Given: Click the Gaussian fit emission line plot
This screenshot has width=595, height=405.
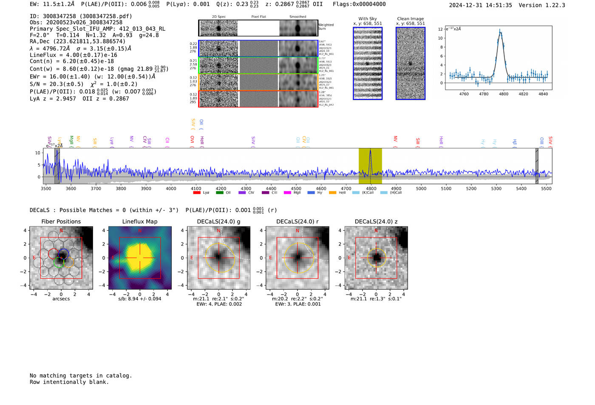Looking at the screenshot, I should [x=498, y=58].
